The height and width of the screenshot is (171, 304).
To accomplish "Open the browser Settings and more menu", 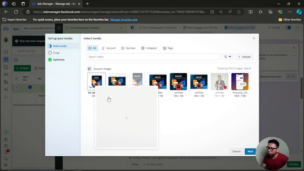I will [290, 12].
